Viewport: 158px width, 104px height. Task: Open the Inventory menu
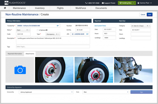pyautogui.click(x=40, y=8)
